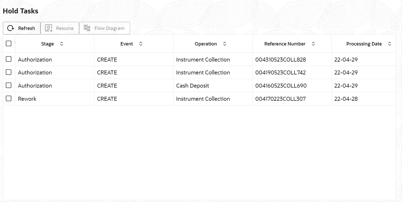Click processing date of row 004310523COLL828
This screenshot has width=402, height=202.
(346, 60)
